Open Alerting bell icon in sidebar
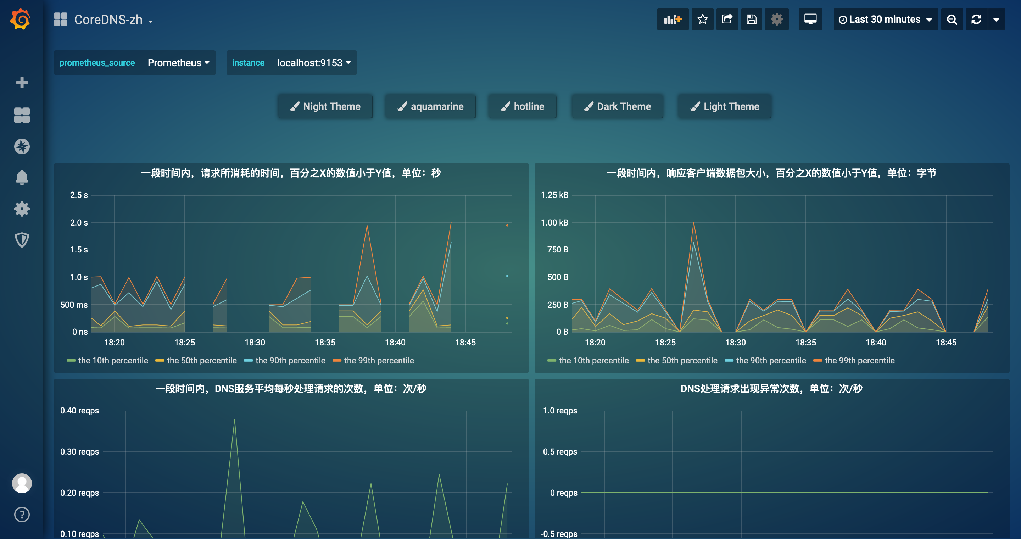Image resolution: width=1021 pixels, height=539 pixels. pyautogui.click(x=22, y=178)
